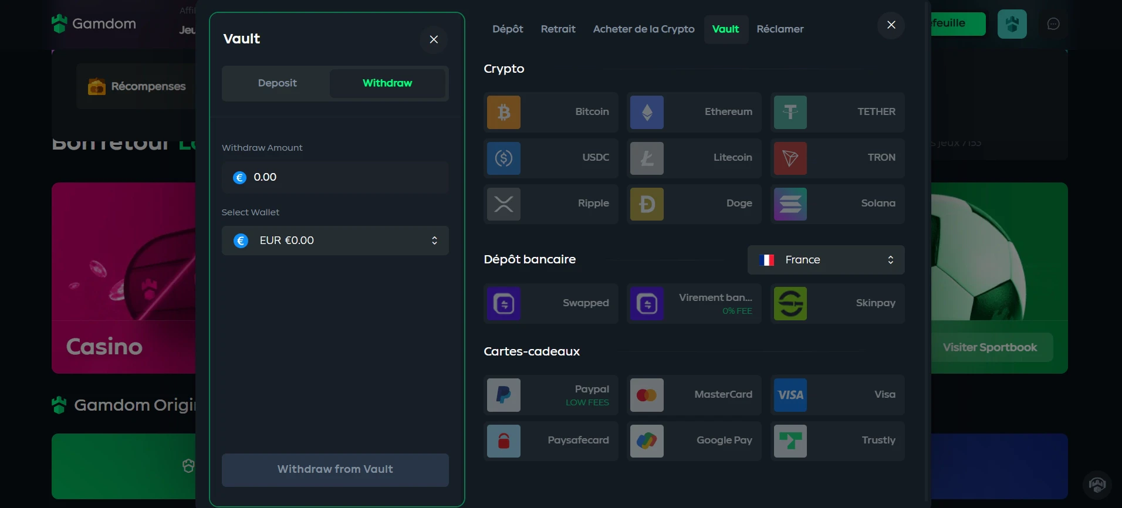Click the Dépôt bancaire heading
The width and height of the screenshot is (1122, 508).
(529, 259)
